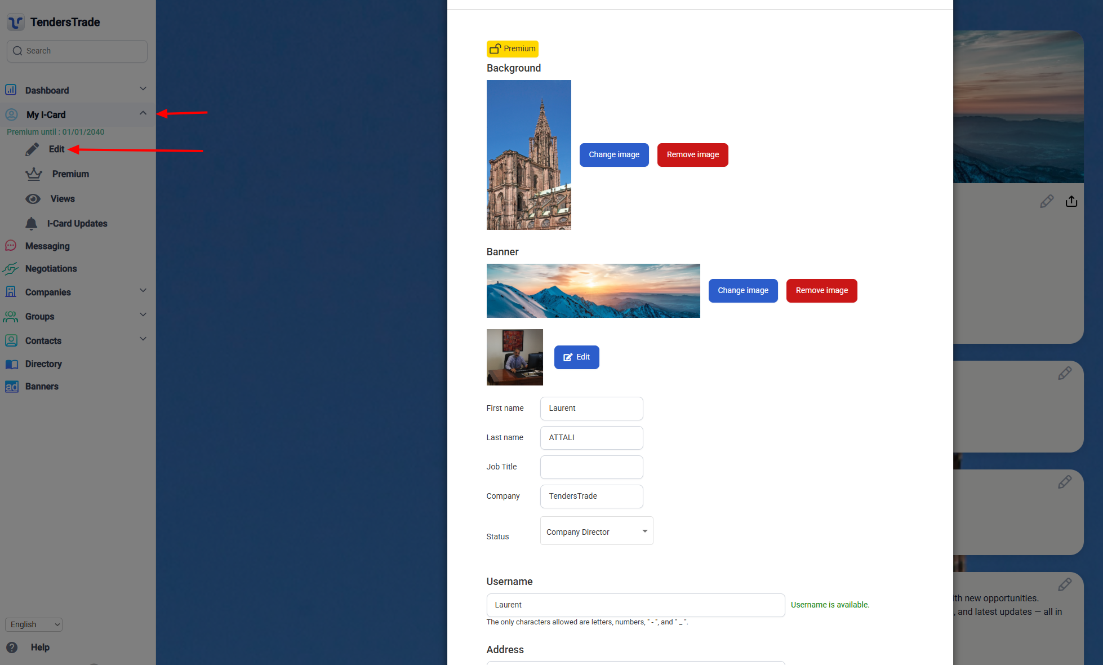Expand the Dashboard menu chevron
Screen dimensions: 1103x665
coord(143,89)
